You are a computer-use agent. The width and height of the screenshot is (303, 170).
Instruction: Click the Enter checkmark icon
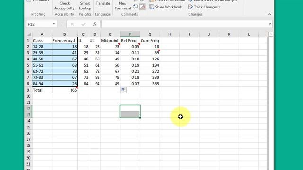tap(83, 24)
